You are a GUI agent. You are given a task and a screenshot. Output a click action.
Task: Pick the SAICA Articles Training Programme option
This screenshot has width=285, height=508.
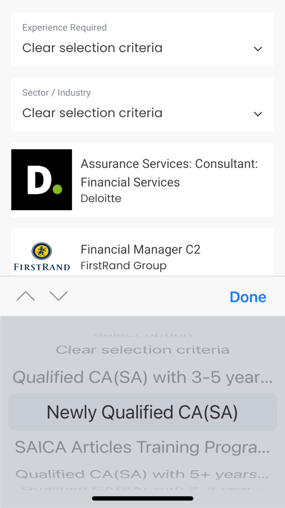(x=142, y=447)
